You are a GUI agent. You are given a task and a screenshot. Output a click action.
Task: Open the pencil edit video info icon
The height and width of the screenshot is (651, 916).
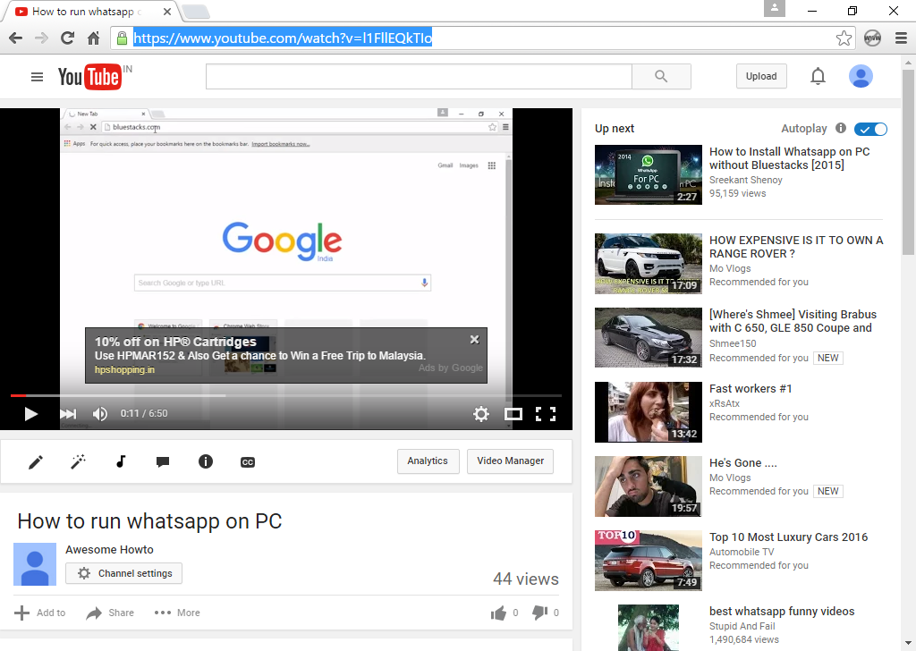coord(36,461)
